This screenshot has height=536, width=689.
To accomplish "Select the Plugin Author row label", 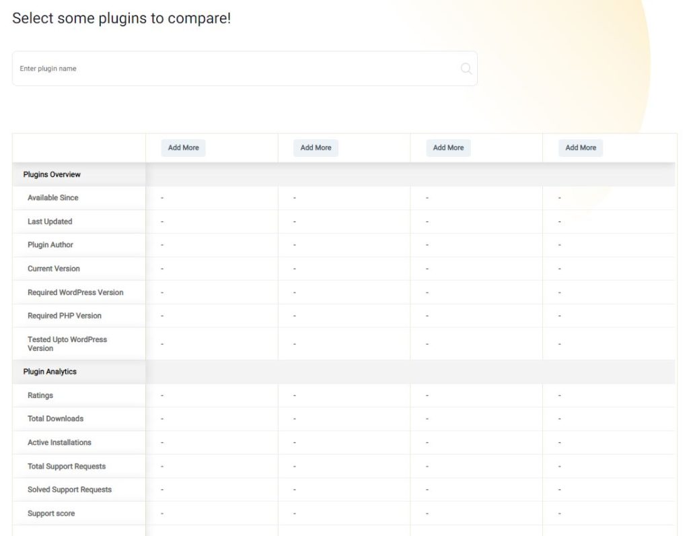I will tap(50, 245).
